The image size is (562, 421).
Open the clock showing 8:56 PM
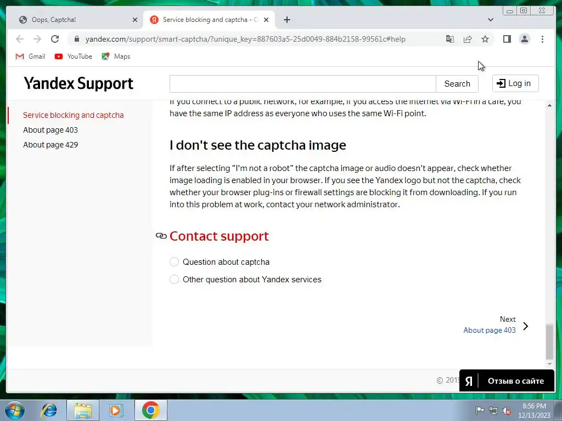click(534, 411)
